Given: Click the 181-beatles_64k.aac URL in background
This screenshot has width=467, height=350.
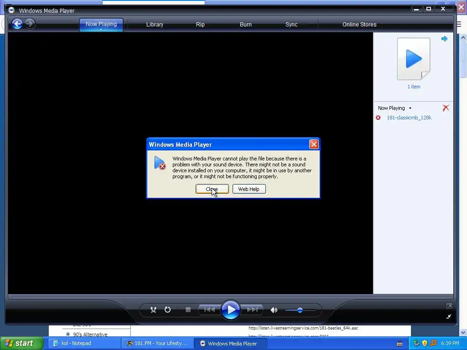Looking at the screenshot, I should tap(303, 328).
